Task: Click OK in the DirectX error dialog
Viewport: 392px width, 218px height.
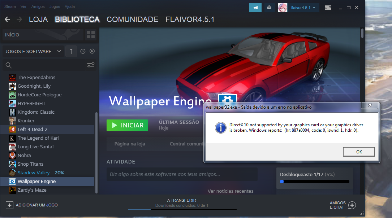Action: [x=359, y=152]
